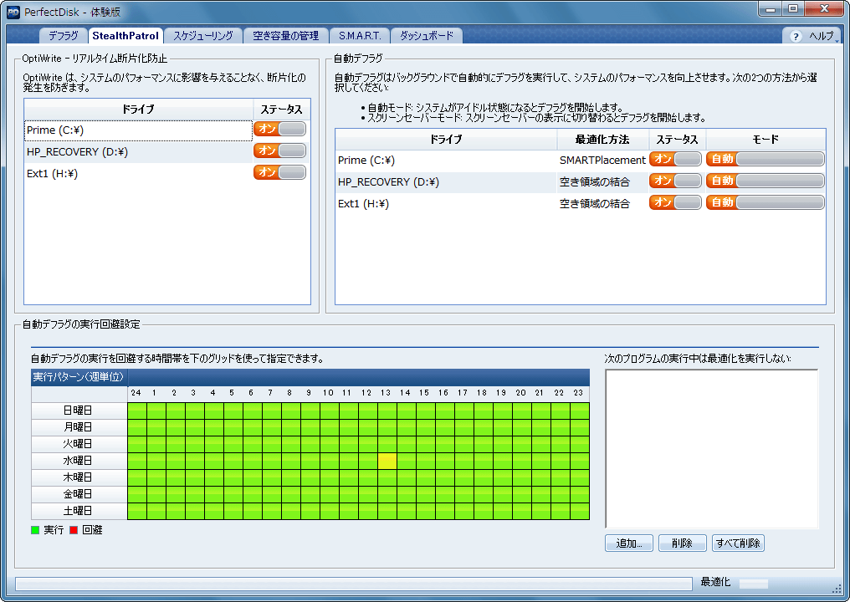Click the Saturday 23 o'clock grid cell
Viewport: 850px width, 602px height.
[580, 511]
